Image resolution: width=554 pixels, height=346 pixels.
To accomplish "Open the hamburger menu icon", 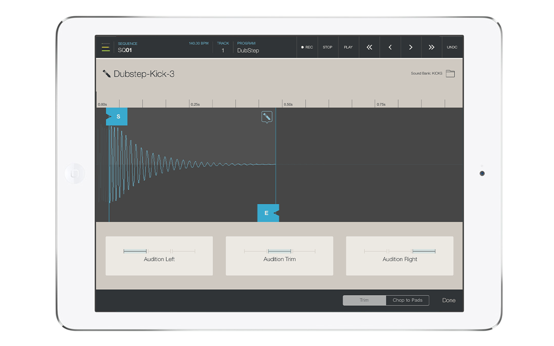I will click(106, 47).
